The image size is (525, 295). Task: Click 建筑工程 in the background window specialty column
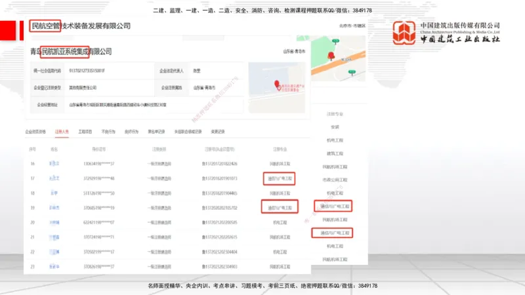(335, 153)
